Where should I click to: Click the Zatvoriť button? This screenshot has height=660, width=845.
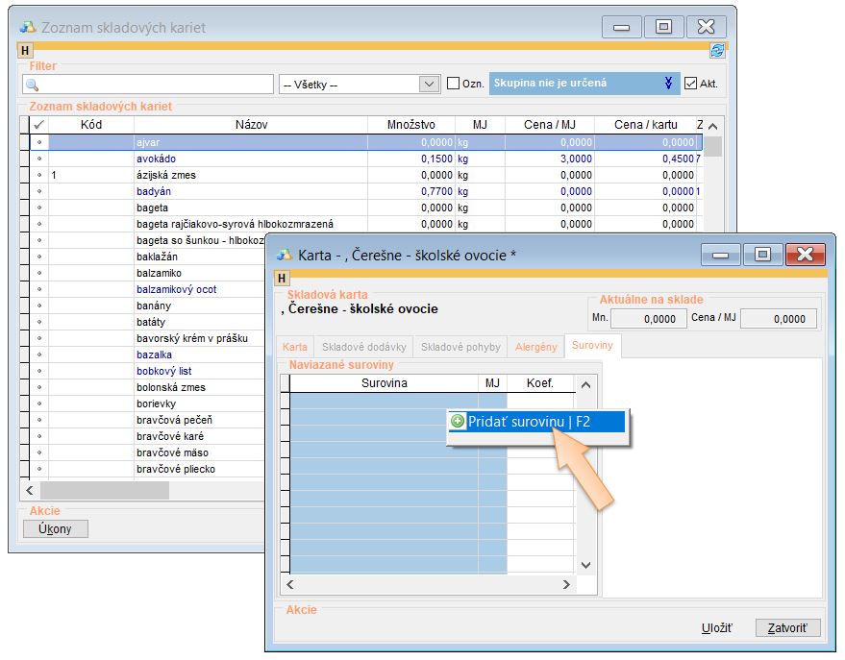coord(787,628)
